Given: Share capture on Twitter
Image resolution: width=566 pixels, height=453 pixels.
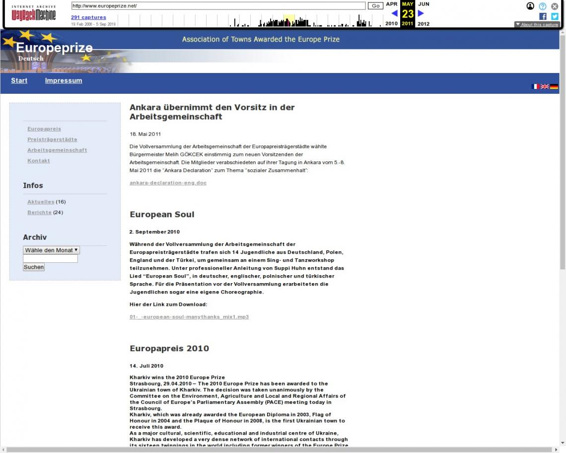Looking at the screenshot, I should point(555,16).
